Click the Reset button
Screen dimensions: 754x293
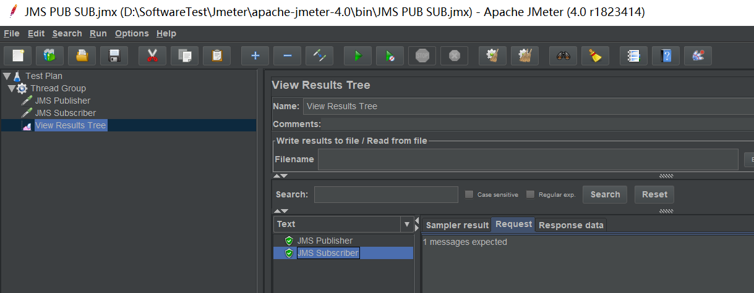tap(654, 194)
